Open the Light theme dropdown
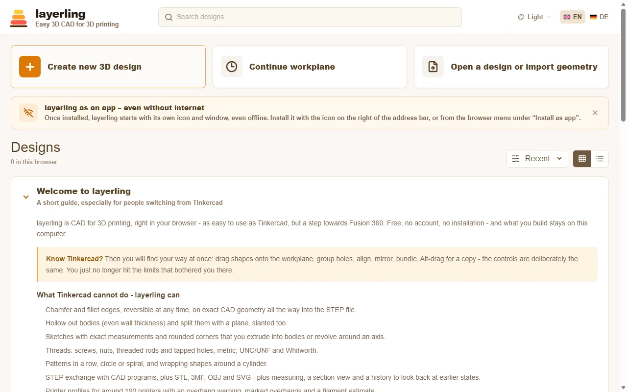 click(534, 17)
